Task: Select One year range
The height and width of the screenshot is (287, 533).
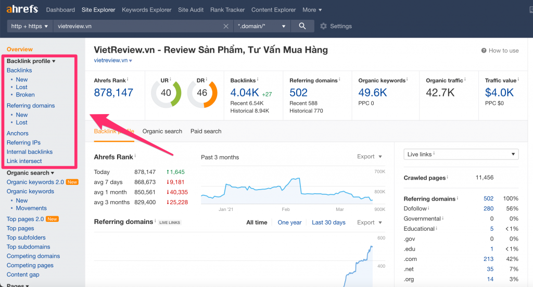Action: click(289, 222)
